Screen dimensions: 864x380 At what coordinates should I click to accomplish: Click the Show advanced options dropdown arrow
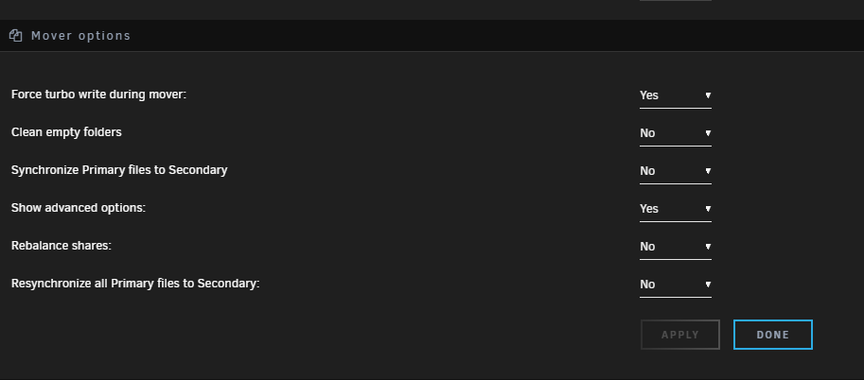(708, 209)
